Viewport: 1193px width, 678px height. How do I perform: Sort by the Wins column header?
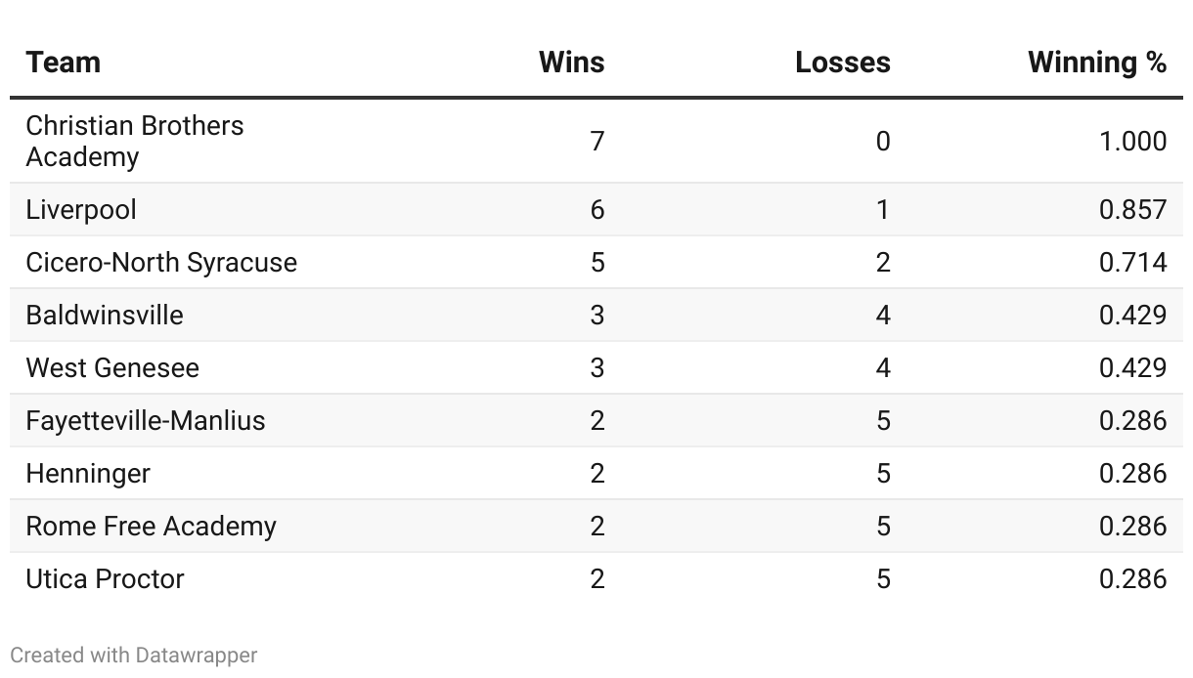coord(571,63)
